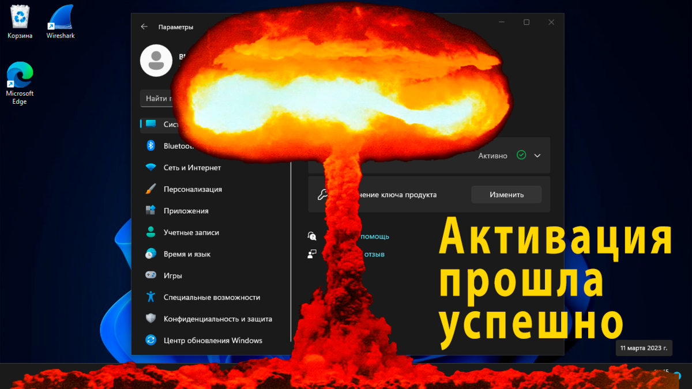Click the get help headset icon
Image resolution: width=692 pixels, height=389 pixels.
pyautogui.click(x=312, y=236)
